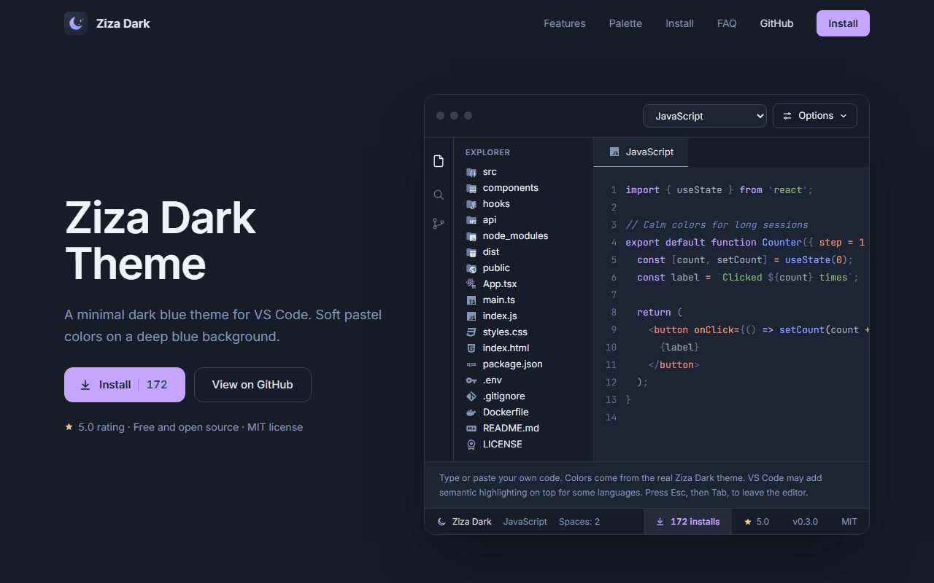Select the index.html file name
Image resolution: width=934 pixels, height=583 pixels.
(x=506, y=348)
